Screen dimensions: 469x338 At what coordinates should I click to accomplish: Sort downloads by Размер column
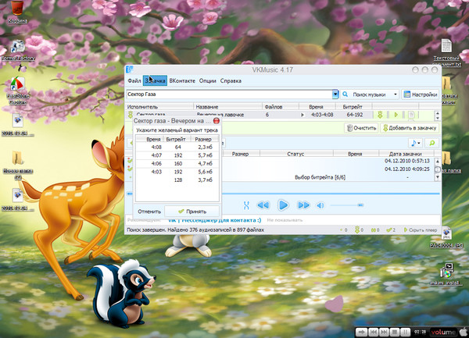tap(241, 154)
